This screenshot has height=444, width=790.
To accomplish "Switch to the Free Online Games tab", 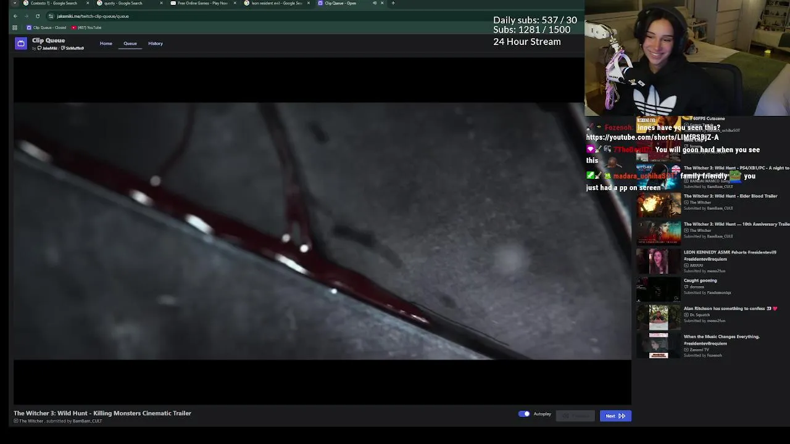I will [x=202, y=3].
